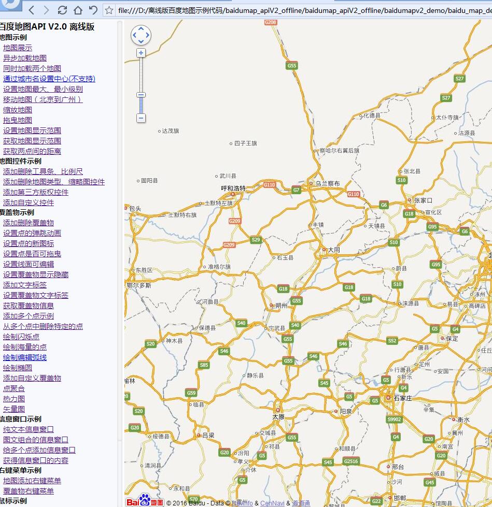Reload the page with refresh icon

click(62, 10)
